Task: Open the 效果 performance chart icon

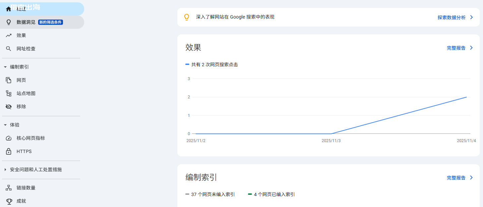Action: tap(8, 35)
